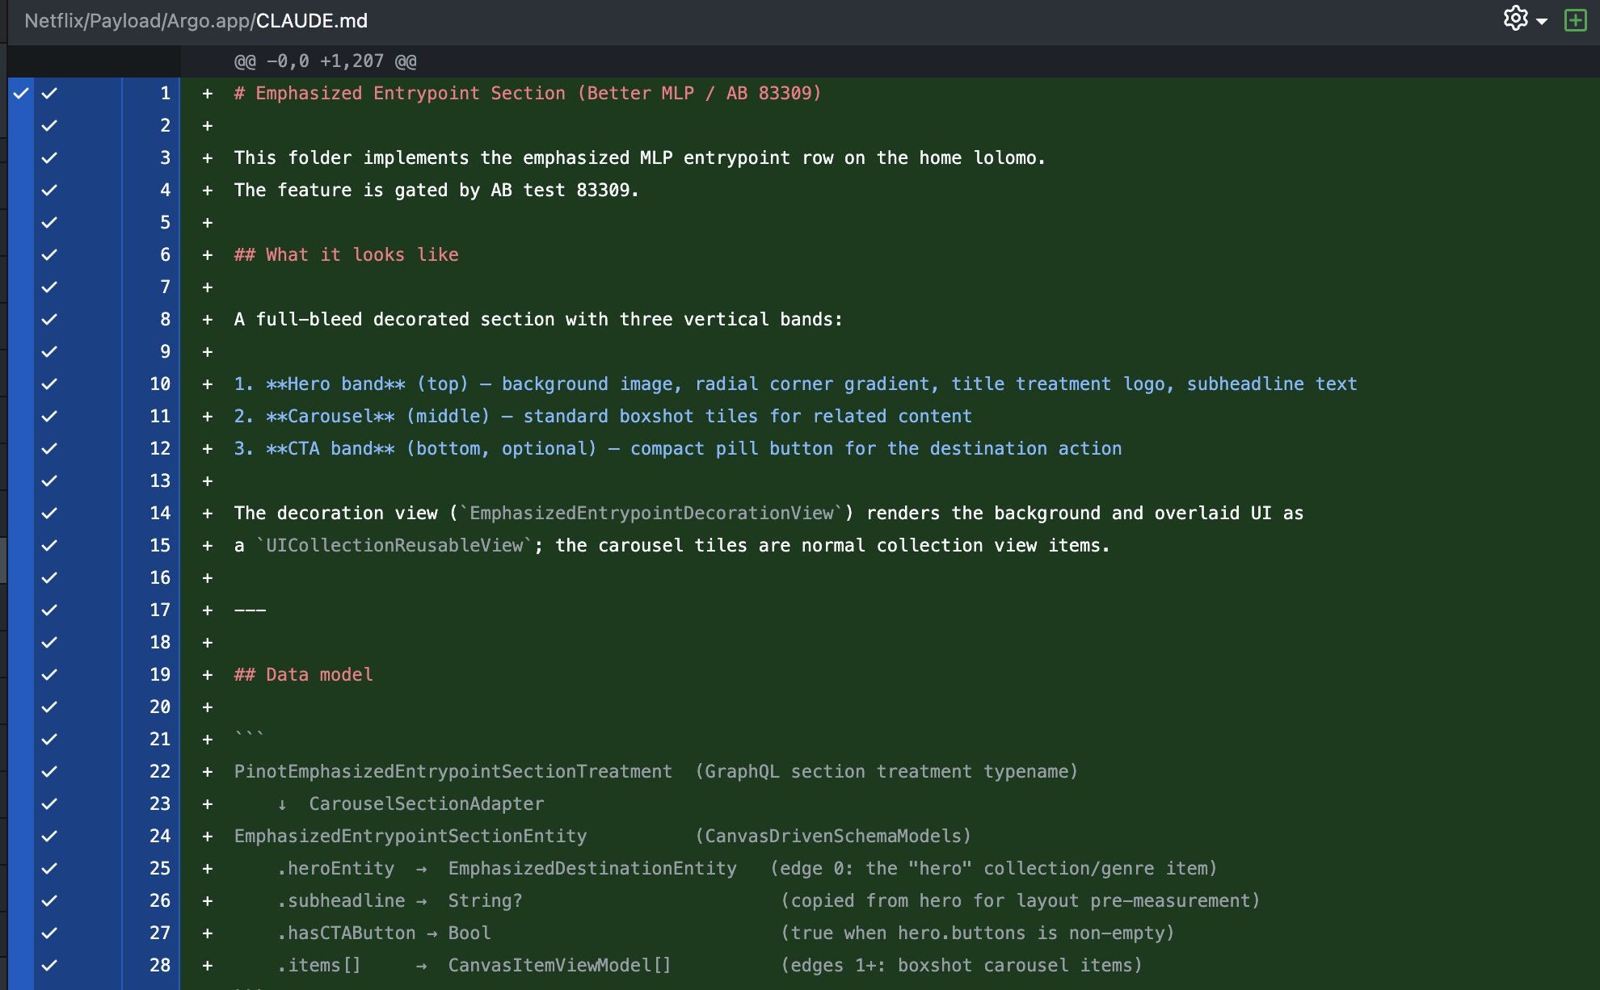
Task: Click the '(CanvasDrivenSchemaModels)' comment text
Action: [833, 836]
